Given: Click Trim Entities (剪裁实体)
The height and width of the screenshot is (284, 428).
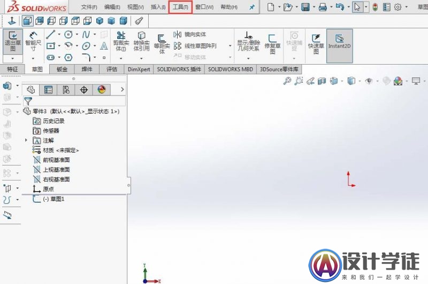Looking at the screenshot, I should tap(121, 42).
